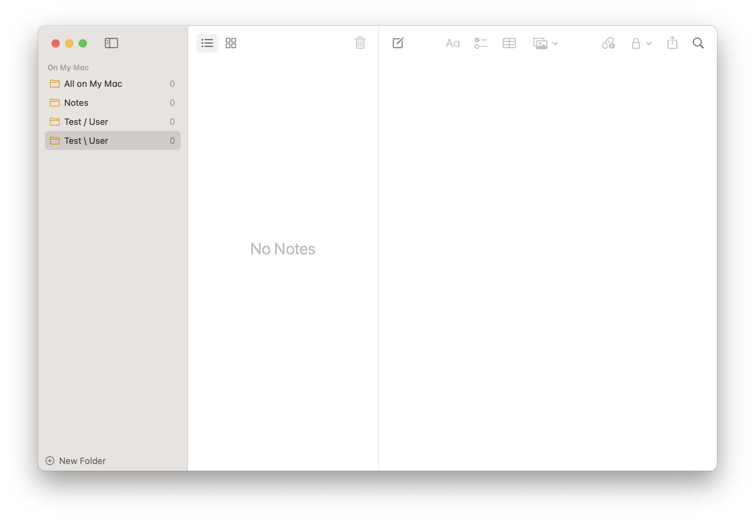This screenshot has width=755, height=521.
Task: Click the media photo library icon
Action: [540, 43]
